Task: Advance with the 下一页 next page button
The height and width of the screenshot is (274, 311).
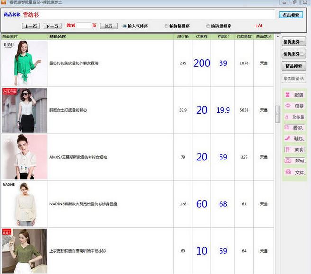Action: click(x=52, y=26)
